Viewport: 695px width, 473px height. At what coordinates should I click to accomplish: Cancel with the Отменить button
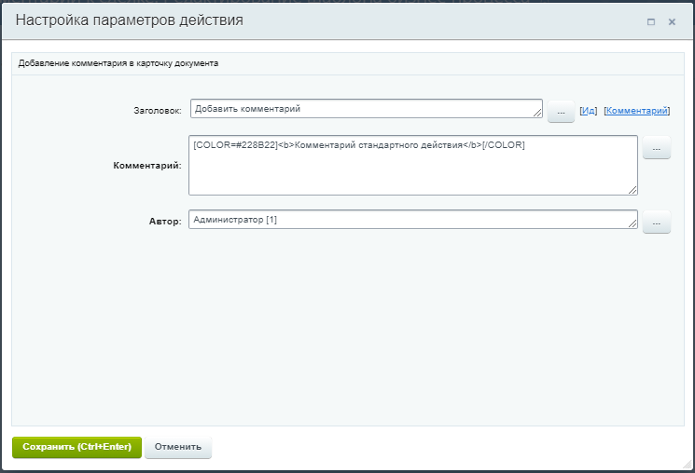[178, 447]
